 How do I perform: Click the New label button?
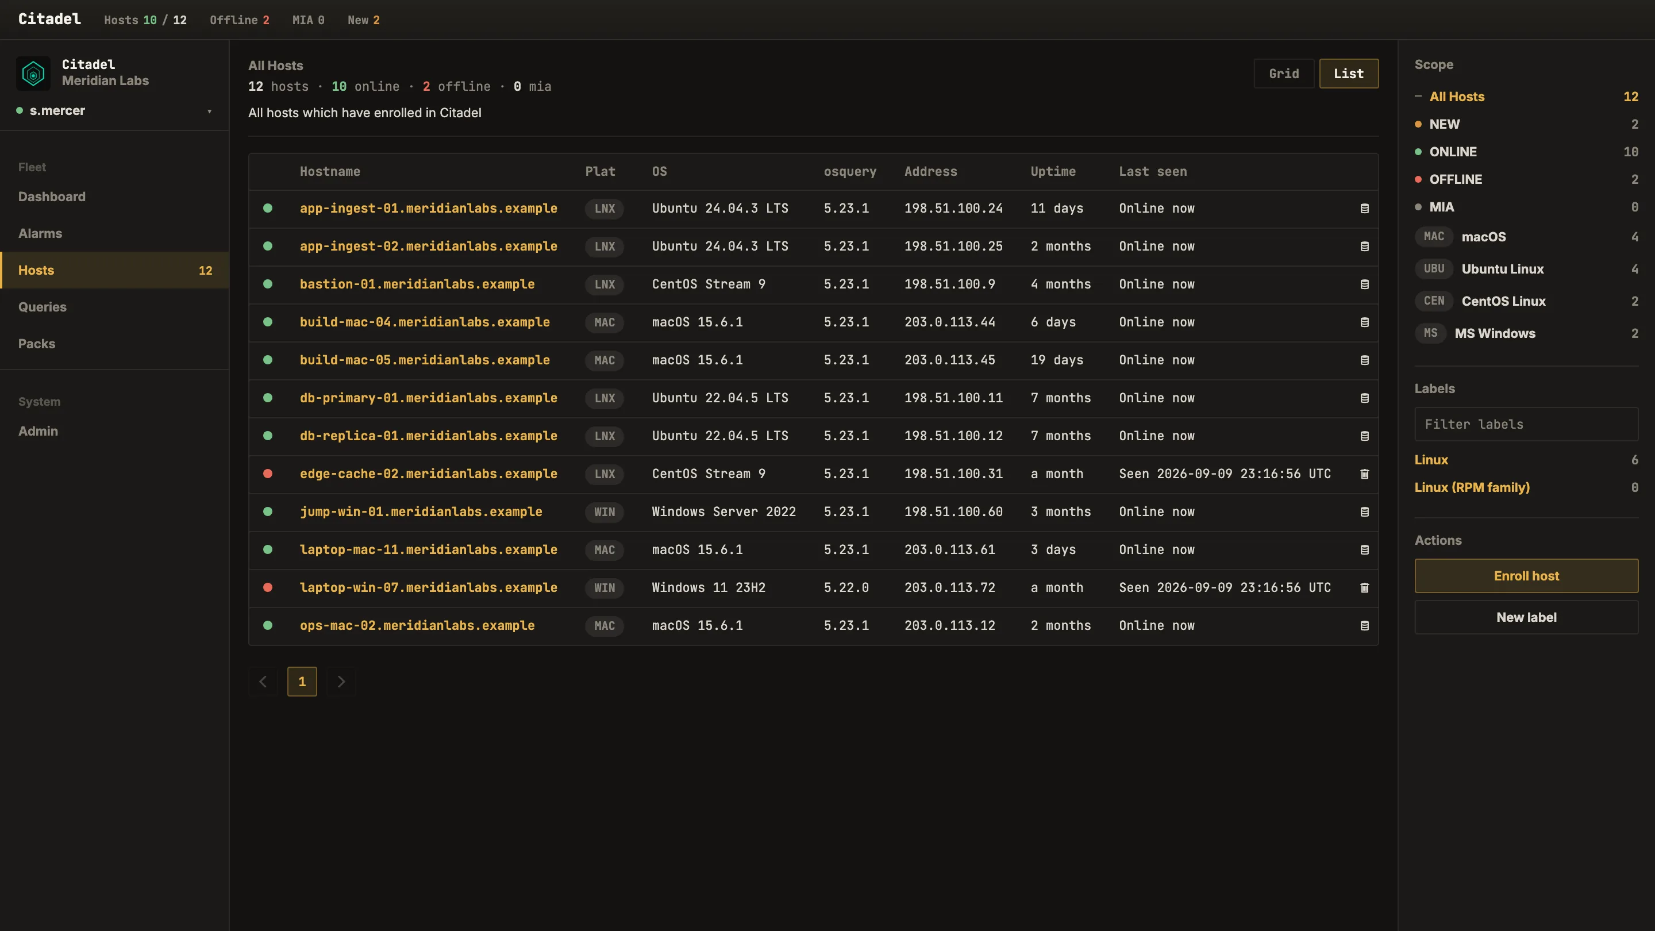coord(1526,617)
